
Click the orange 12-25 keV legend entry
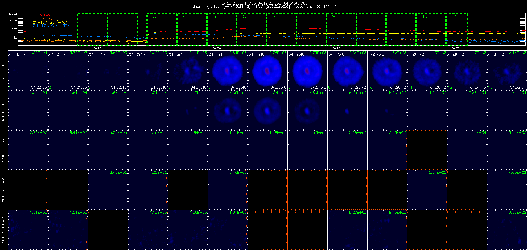[x=43, y=19]
